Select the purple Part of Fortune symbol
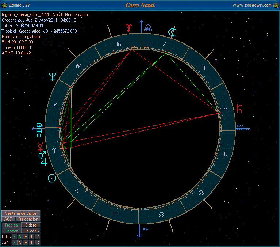280x247 pixels. 216,61
